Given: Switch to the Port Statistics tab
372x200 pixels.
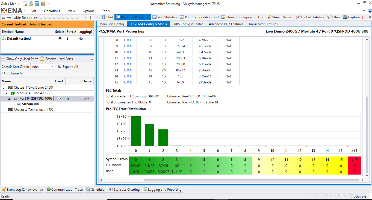Looking at the screenshot, I should pyautogui.click(x=165, y=17).
